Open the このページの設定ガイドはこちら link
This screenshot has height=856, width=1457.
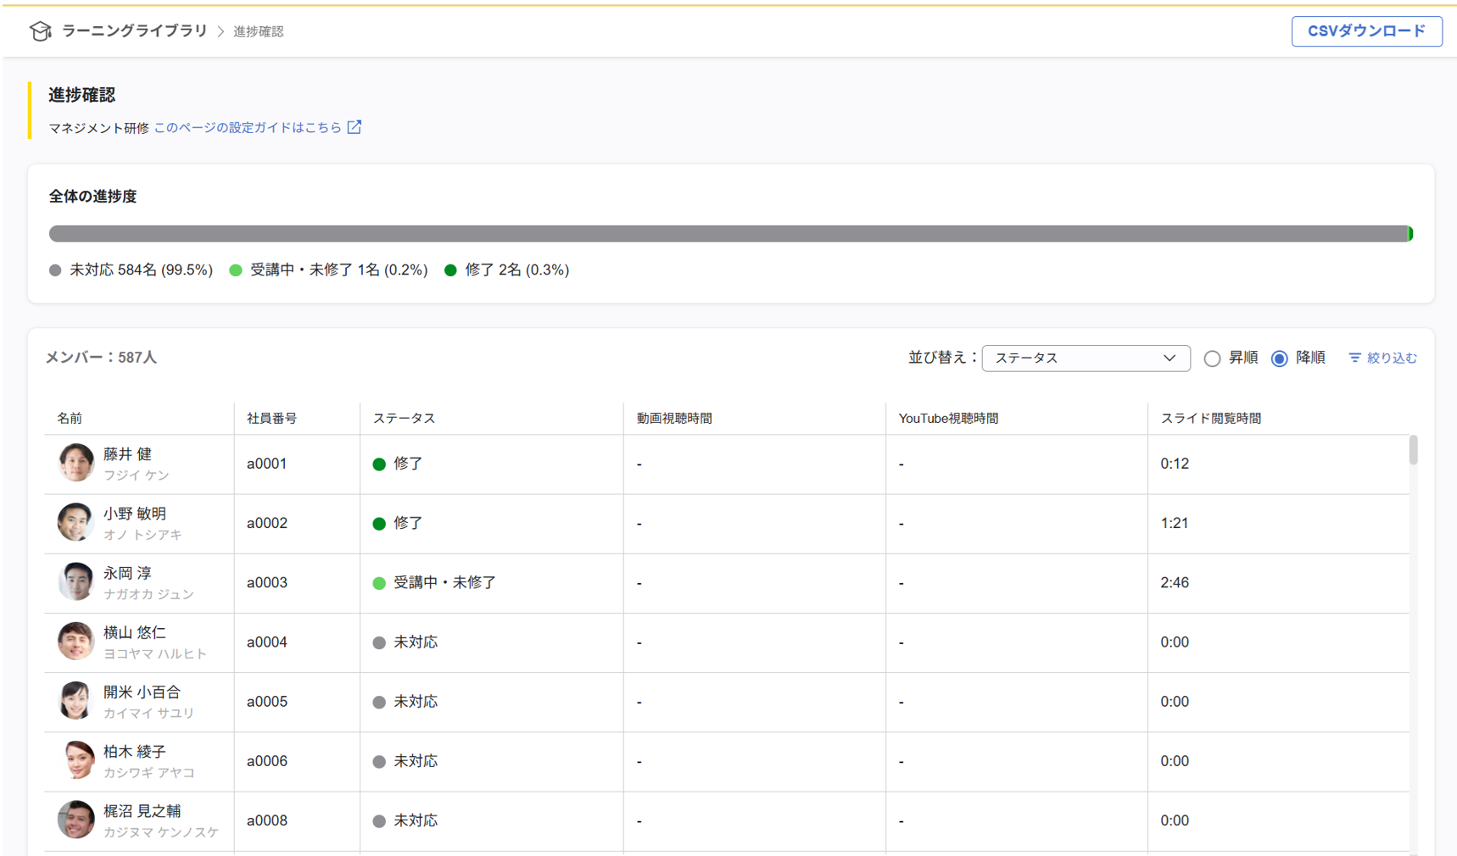click(247, 127)
